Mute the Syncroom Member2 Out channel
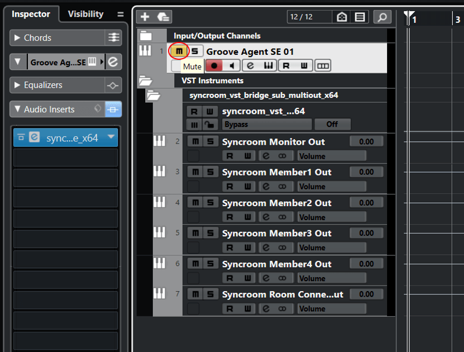The image size is (464, 352). tap(195, 203)
